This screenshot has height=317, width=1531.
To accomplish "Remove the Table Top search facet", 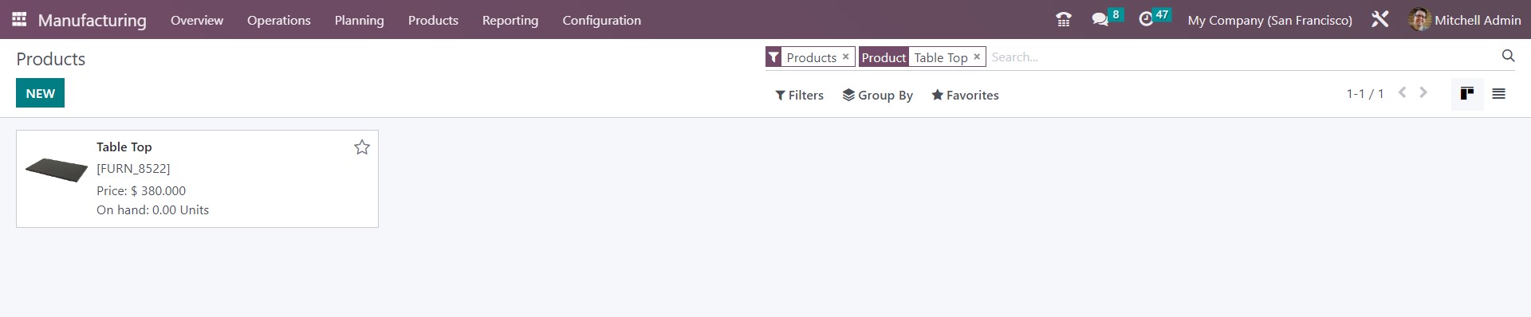I will pyautogui.click(x=977, y=57).
